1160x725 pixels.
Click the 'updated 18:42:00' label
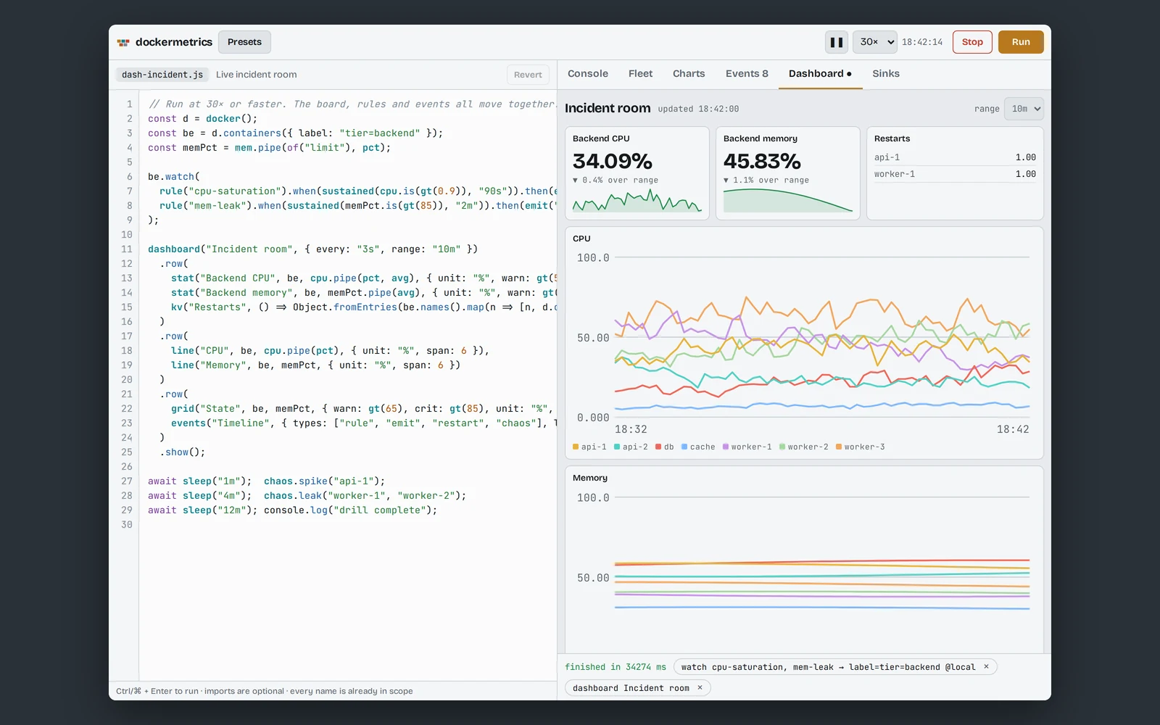coord(698,109)
